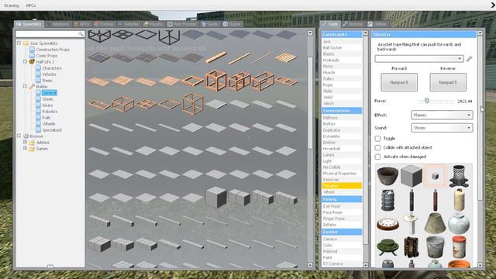Click the search magnifier icon

[81, 34]
